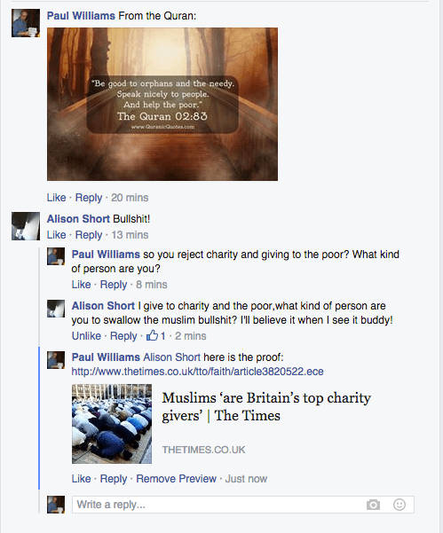Open the emoji smiley picker
The image size is (443, 533).
[x=399, y=505]
